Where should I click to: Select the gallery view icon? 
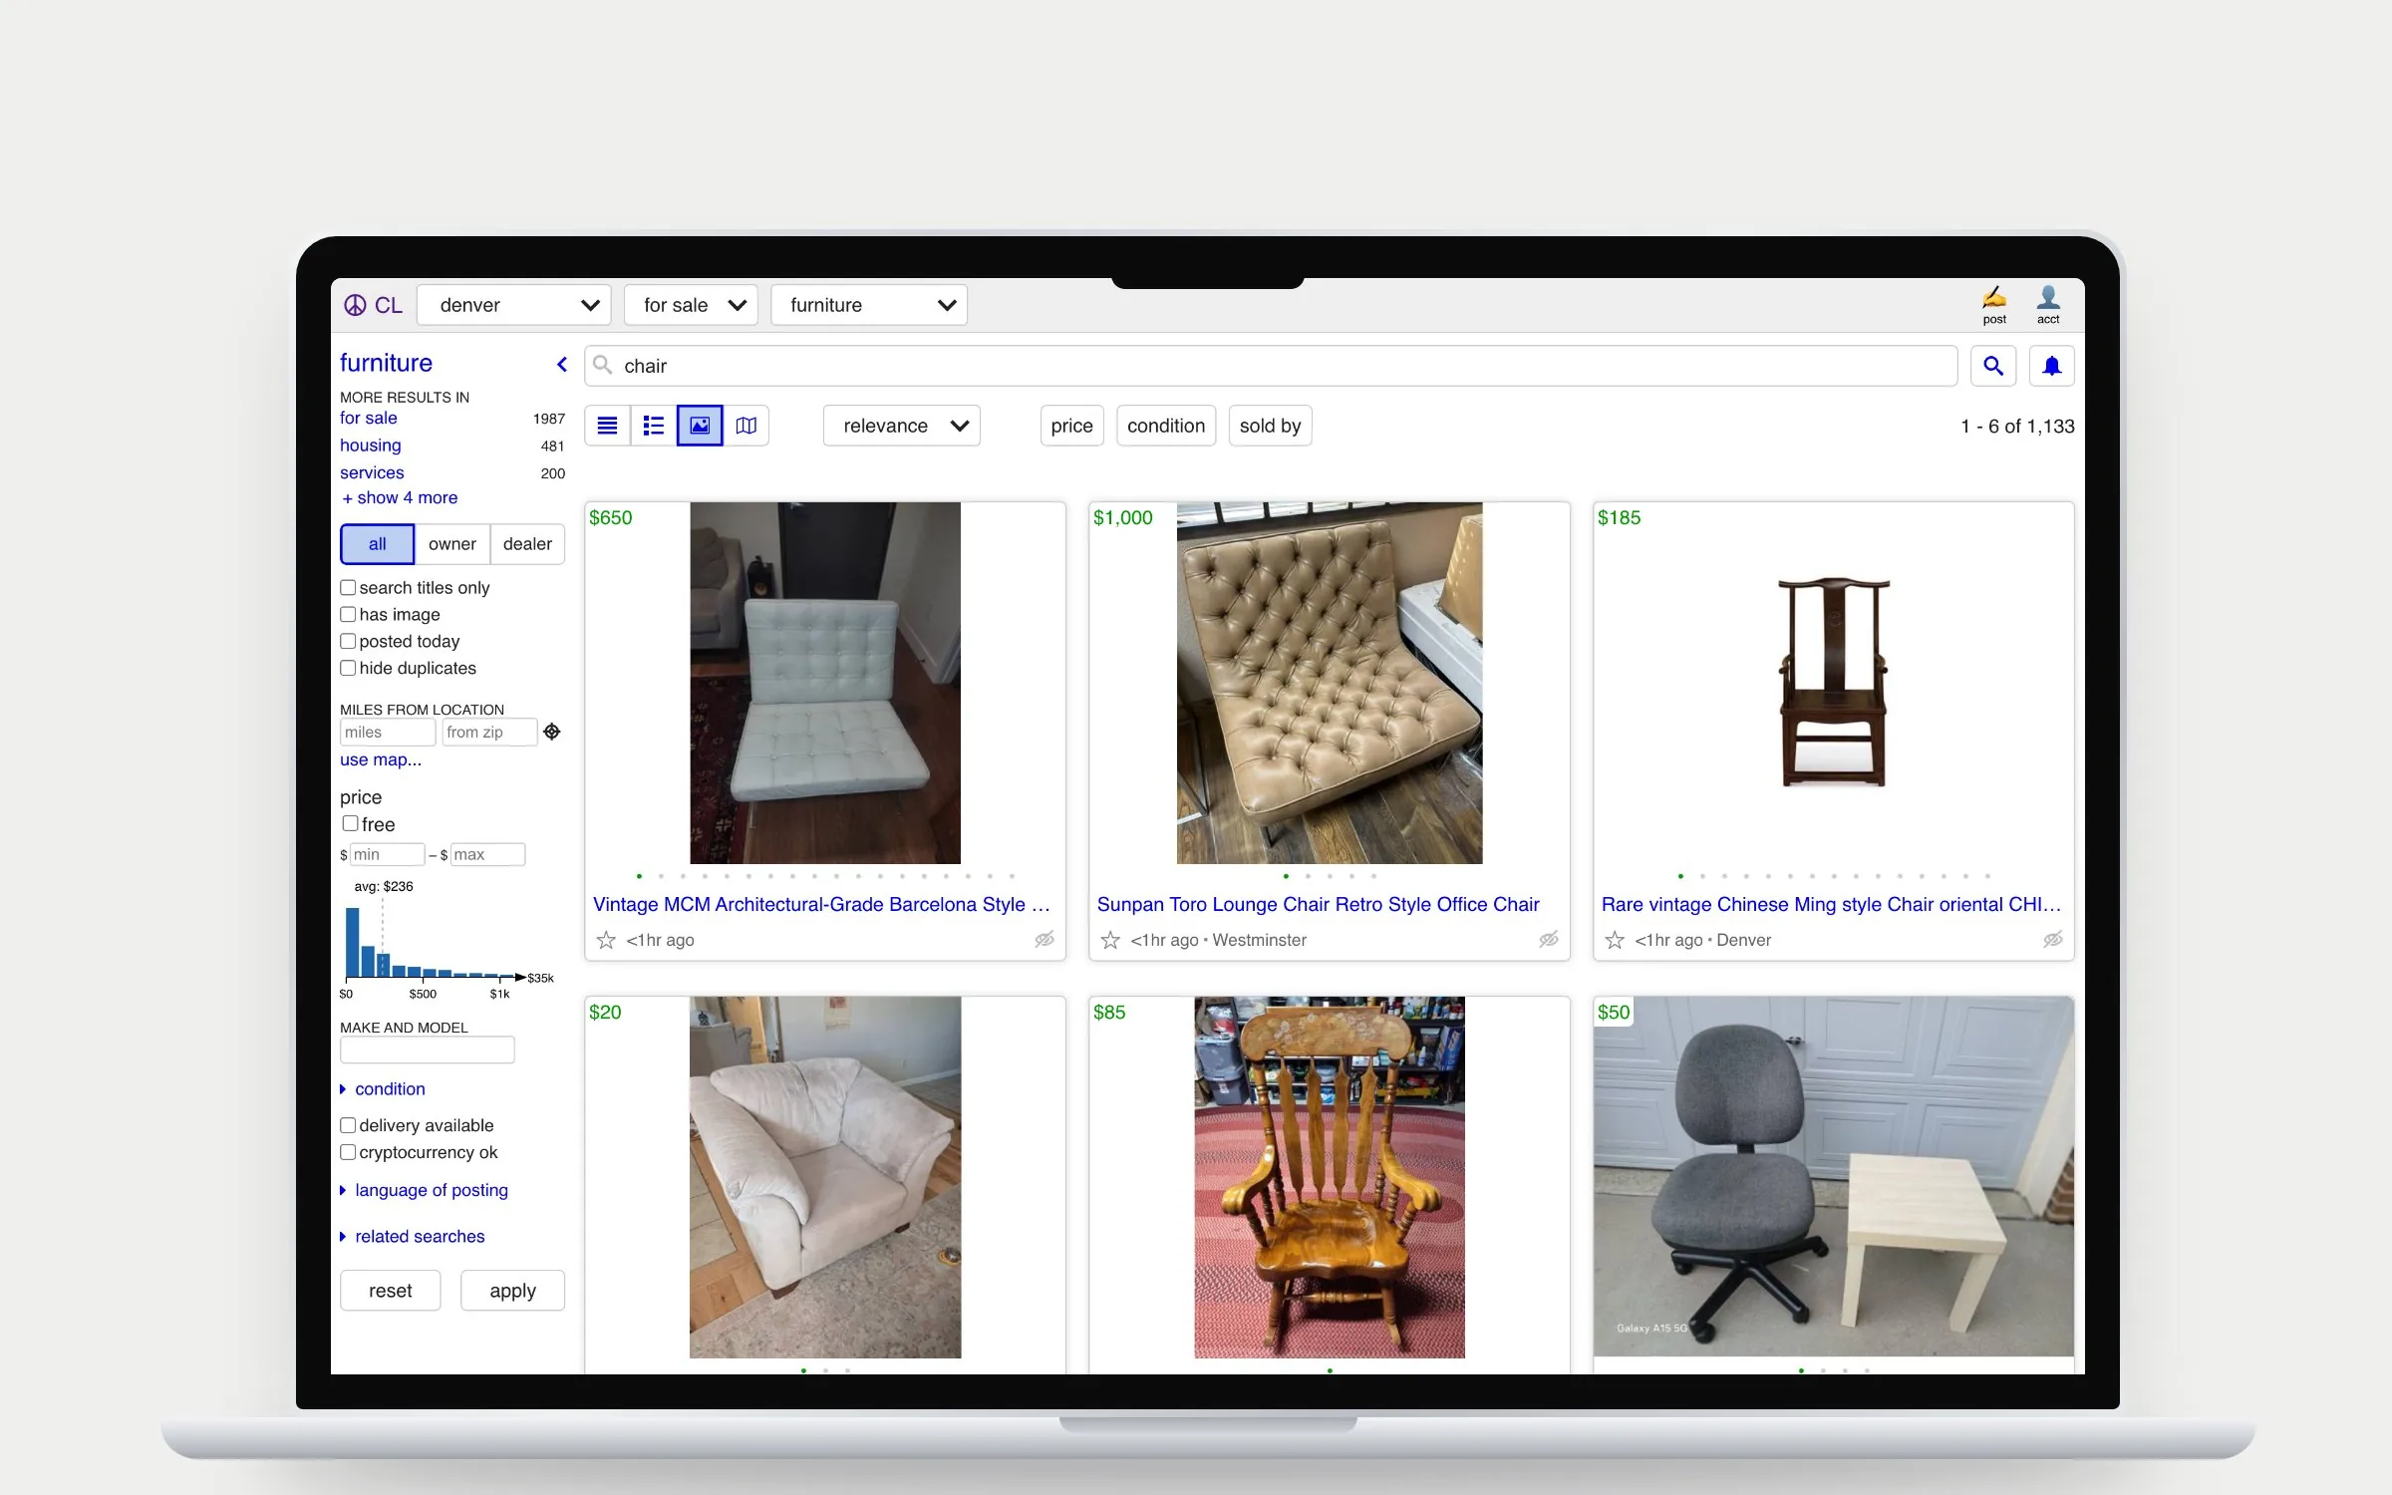point(700,426)
